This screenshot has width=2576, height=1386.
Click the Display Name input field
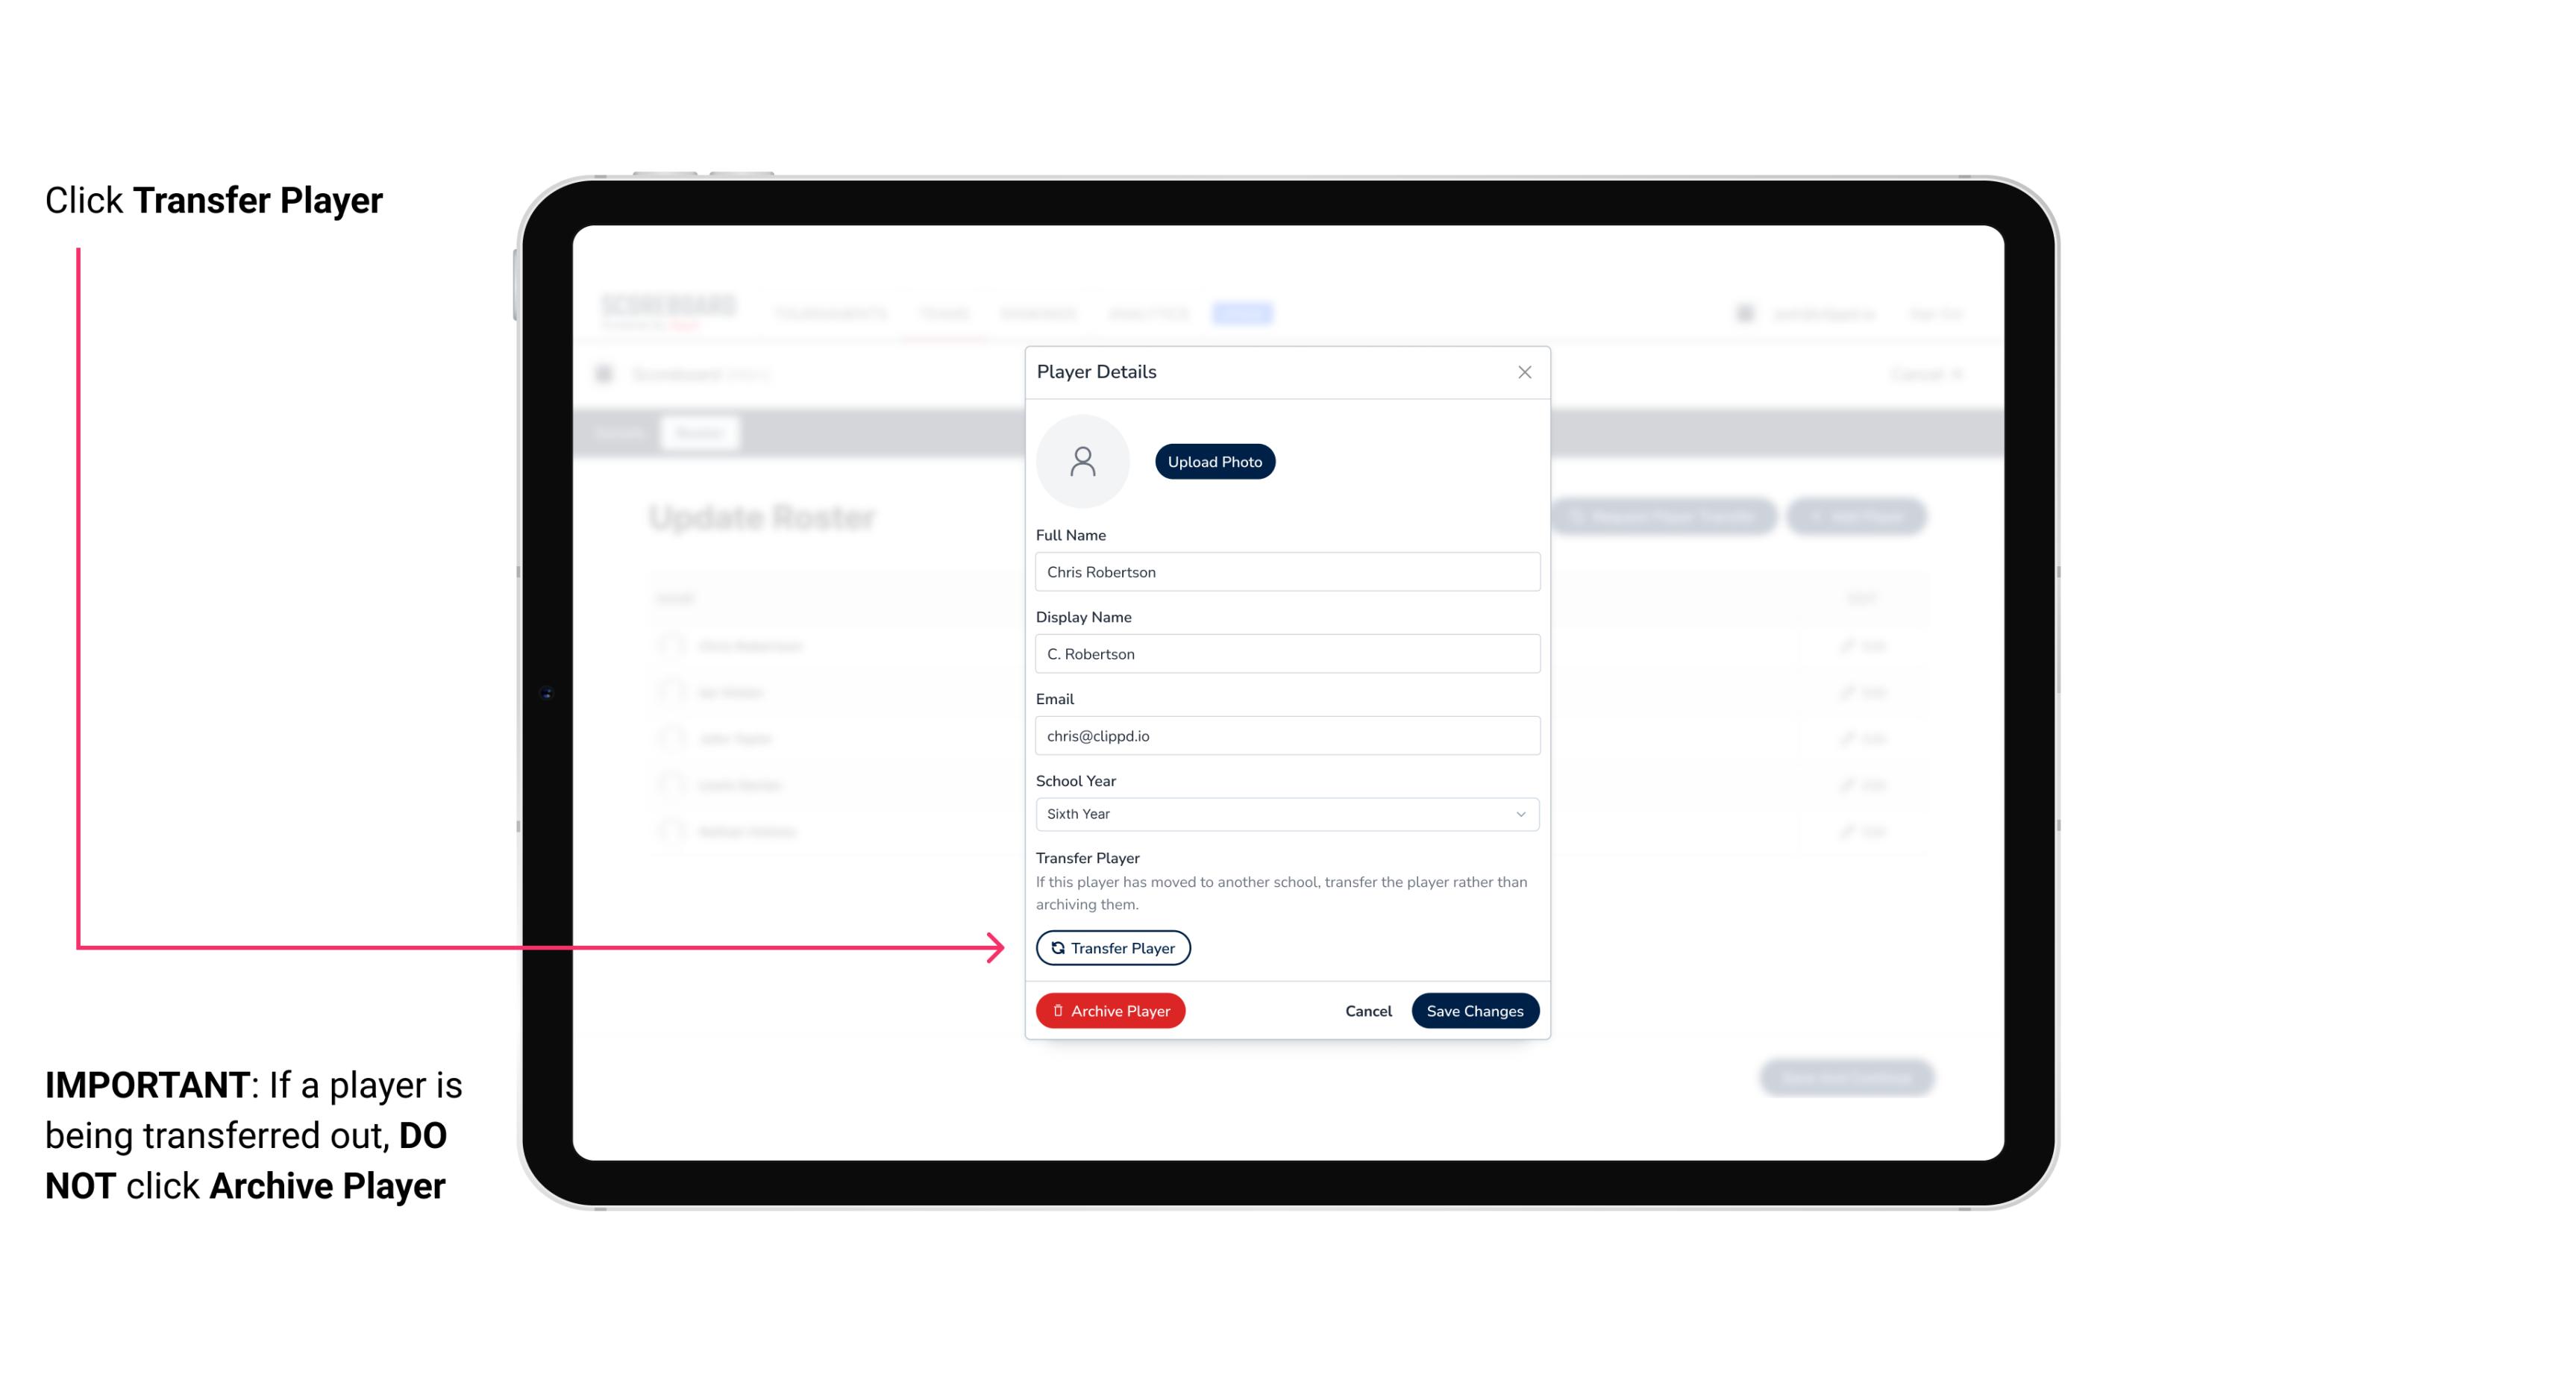click(1287, 653)
